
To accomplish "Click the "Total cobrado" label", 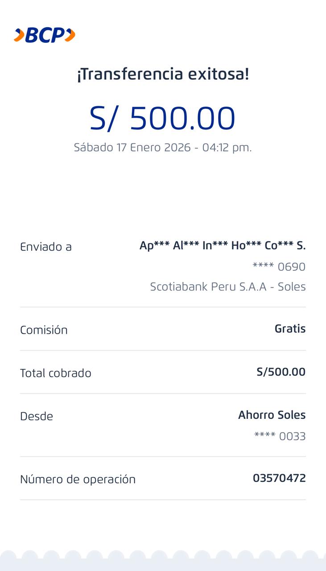I will [56, 373].
